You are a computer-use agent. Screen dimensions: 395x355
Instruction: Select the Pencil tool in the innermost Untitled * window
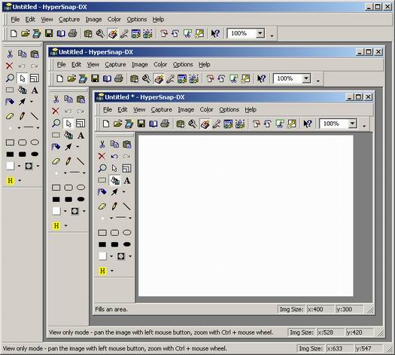click(114, 207)
